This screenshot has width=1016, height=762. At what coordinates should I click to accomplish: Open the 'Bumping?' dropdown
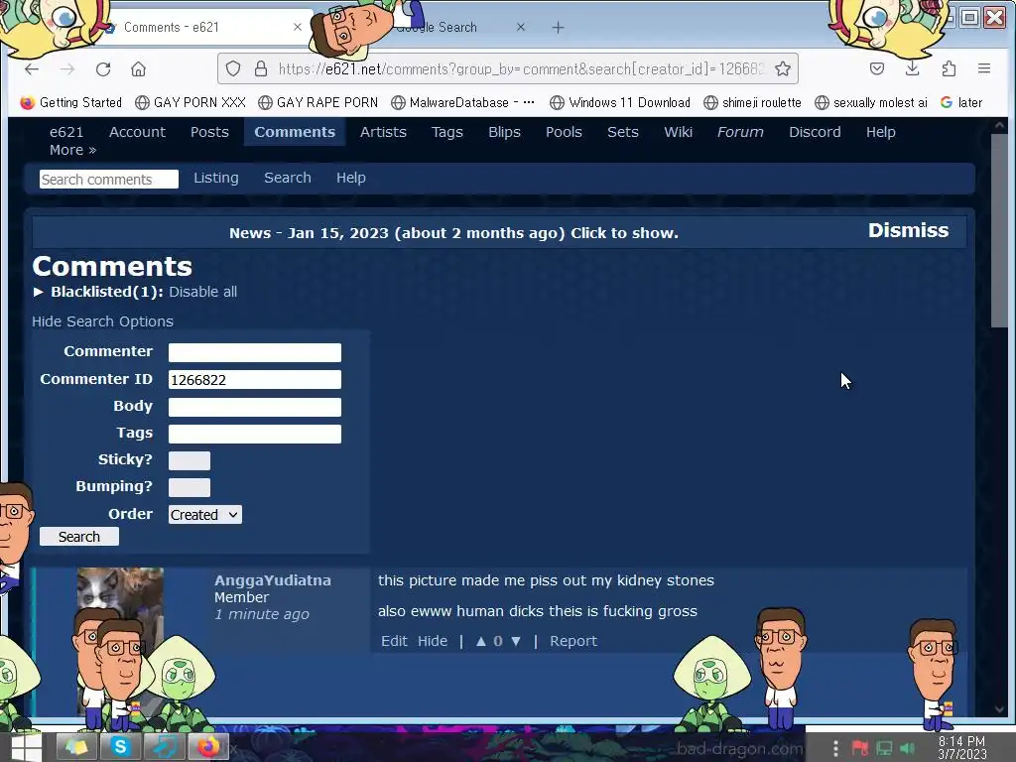point(190,487)
